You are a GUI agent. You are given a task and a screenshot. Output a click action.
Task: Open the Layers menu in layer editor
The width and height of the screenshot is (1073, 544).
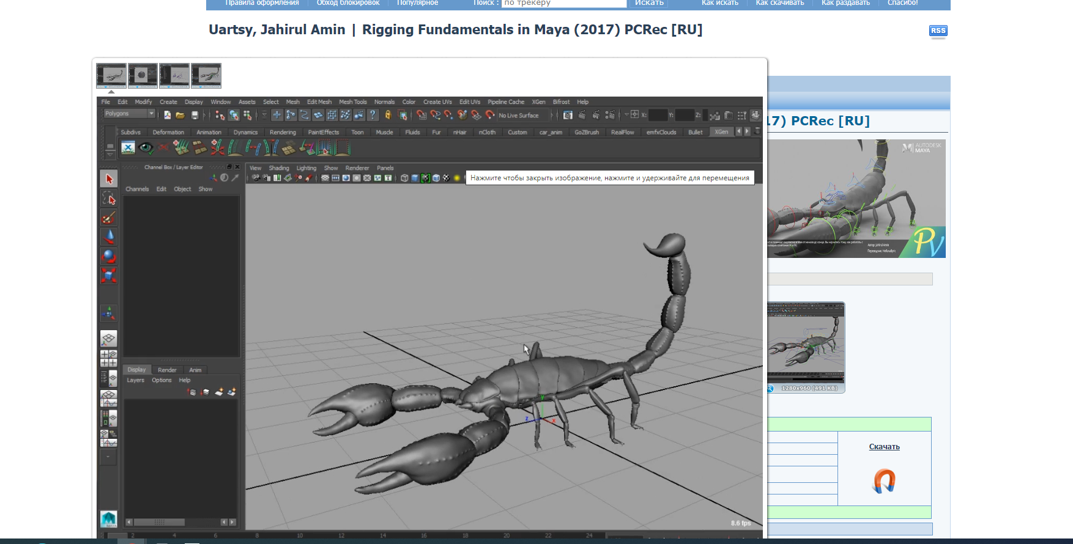pos(136,380)
